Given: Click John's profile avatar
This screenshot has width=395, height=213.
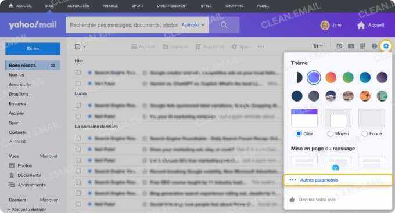Looking at the screenshot, I should point(325,25).
